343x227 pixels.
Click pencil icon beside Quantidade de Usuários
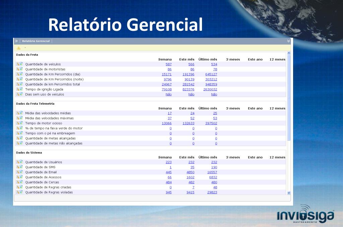18,162
